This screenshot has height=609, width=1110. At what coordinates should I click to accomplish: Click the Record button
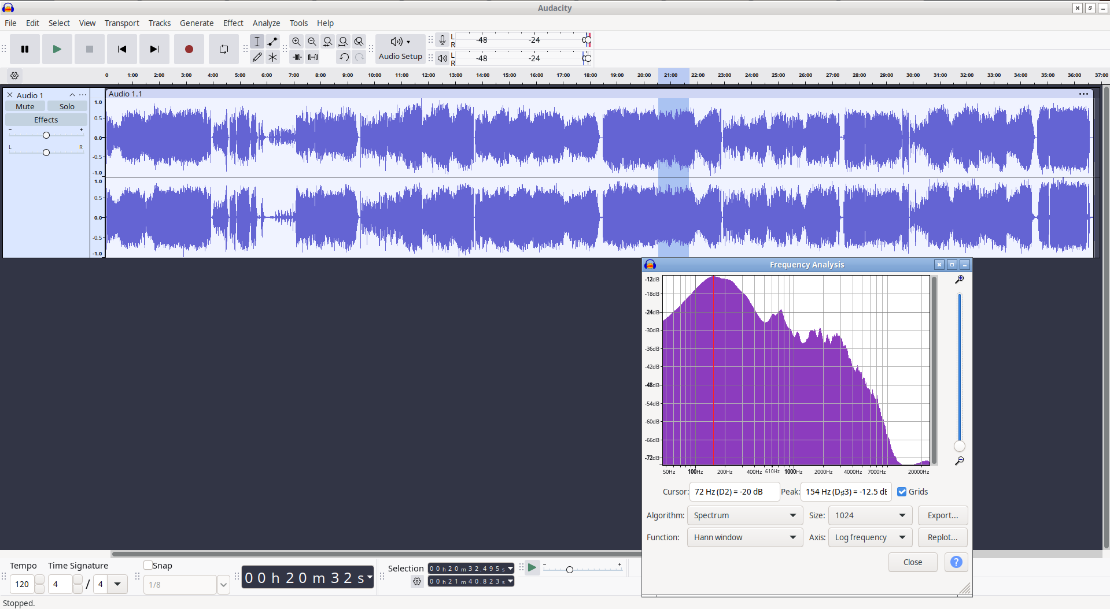189,49
